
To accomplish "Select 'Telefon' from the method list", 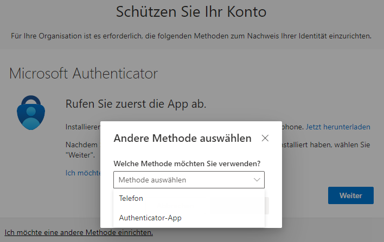I will click(x=131, y=199).
